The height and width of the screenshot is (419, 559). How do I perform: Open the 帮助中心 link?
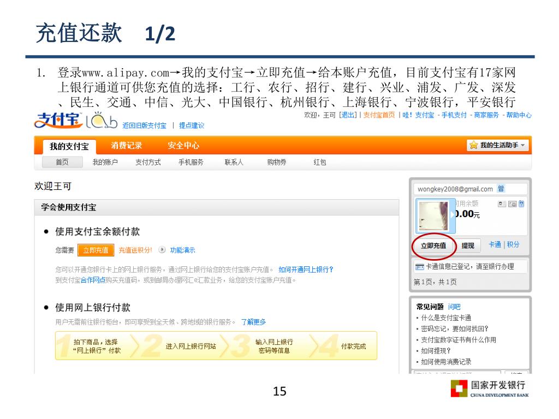pyautogui.click(x=519, y=115)
